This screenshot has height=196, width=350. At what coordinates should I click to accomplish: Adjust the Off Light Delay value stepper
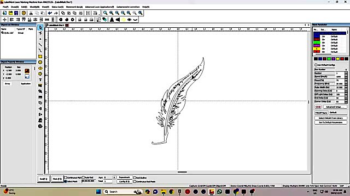346,94
